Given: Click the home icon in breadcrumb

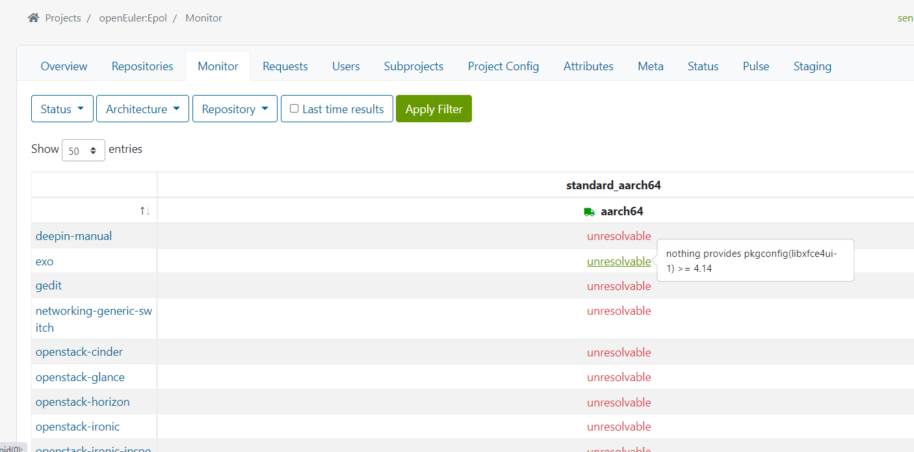Looking at the screenshot, I should [33, 18].
